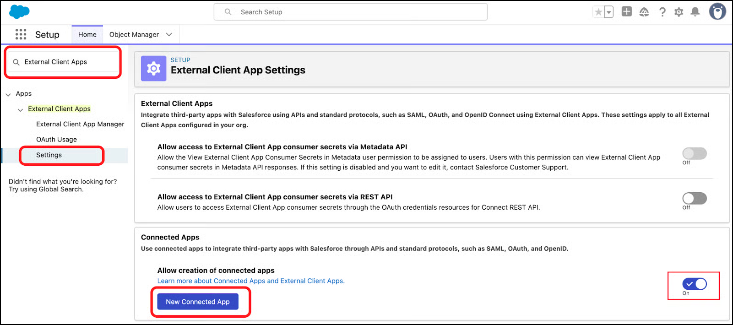
Task: Click the Salesforce cloud logo
Action: (19, 12)
